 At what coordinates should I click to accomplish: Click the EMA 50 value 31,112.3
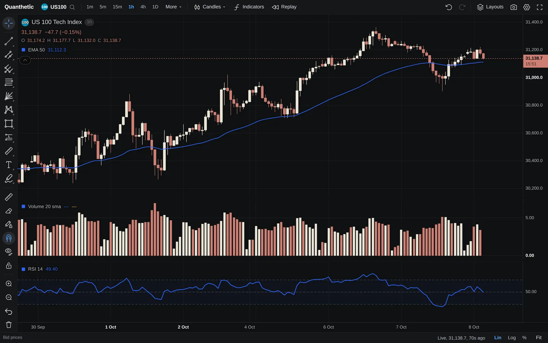coord(57,50)
